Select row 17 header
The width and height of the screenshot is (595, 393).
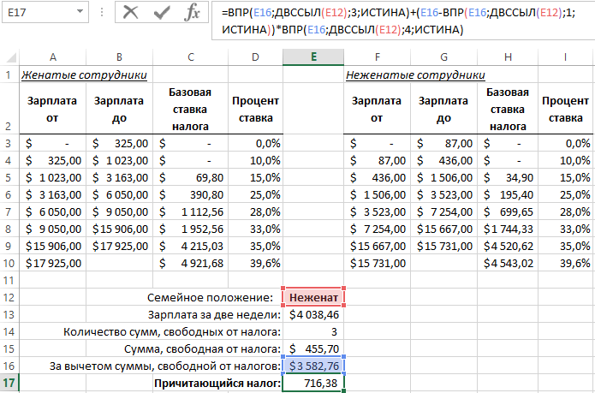(9, 384)
